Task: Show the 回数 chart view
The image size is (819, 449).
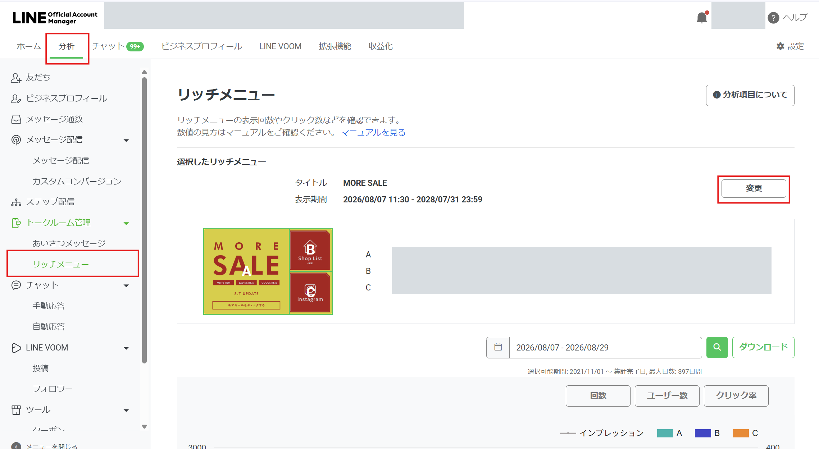Action: 598,396
